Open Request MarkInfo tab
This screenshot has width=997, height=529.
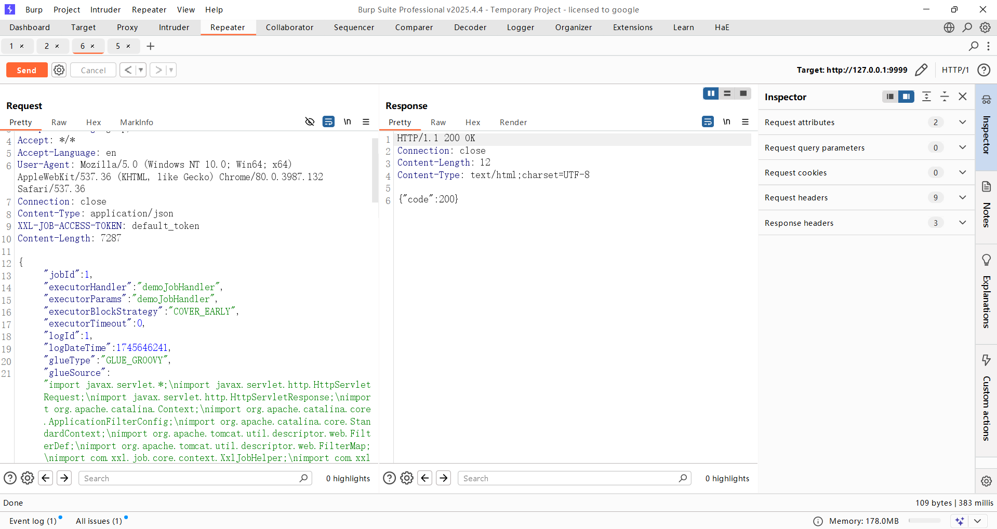point(137,123)
